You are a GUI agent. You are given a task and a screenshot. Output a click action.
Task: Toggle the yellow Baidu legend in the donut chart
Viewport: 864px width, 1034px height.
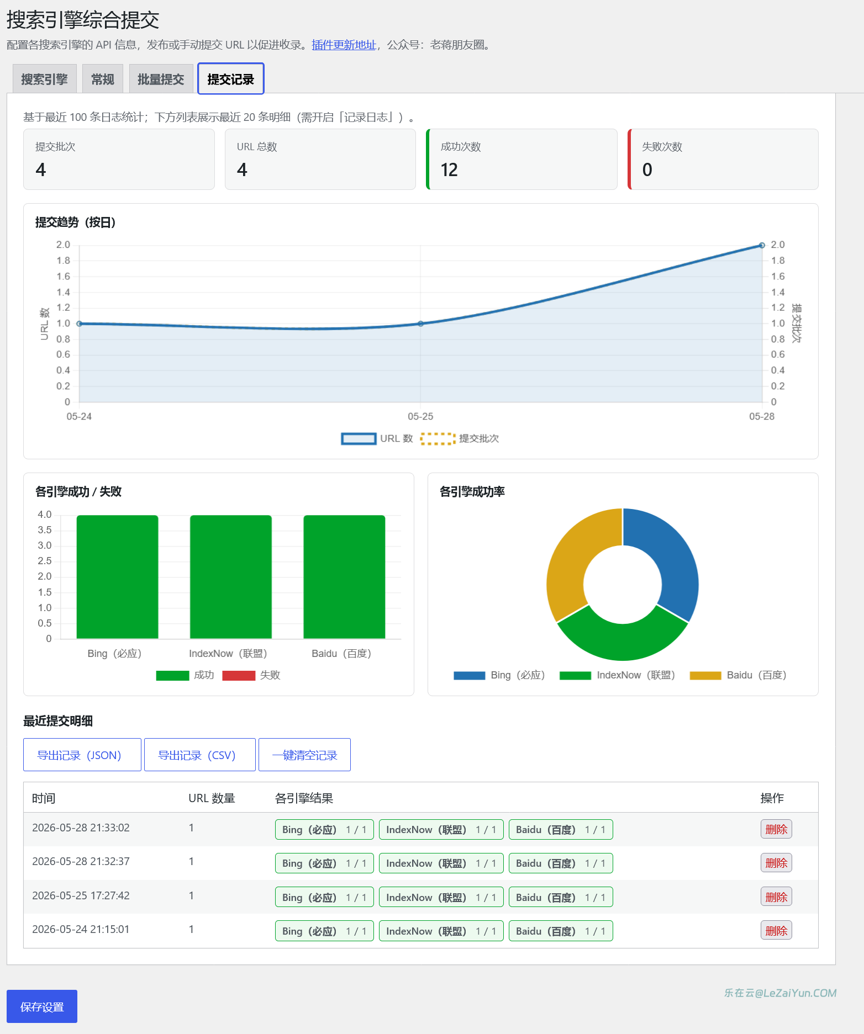point(705,675)
